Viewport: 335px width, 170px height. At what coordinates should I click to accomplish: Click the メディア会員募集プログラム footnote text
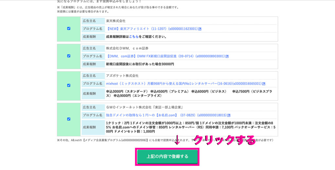click(115, 140)
